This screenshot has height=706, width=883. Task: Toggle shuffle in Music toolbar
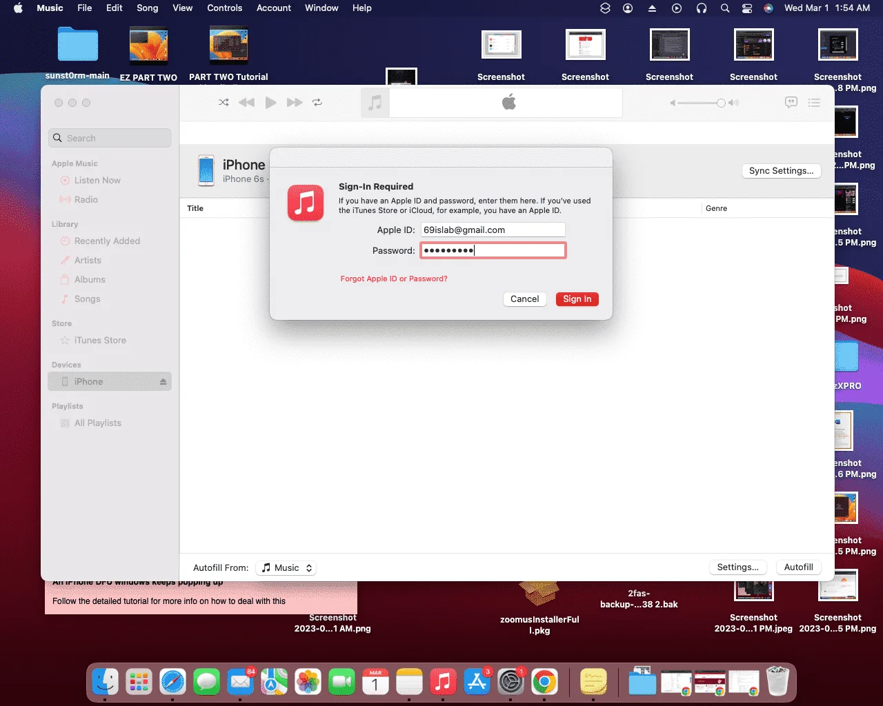click(x=224, y=102)
